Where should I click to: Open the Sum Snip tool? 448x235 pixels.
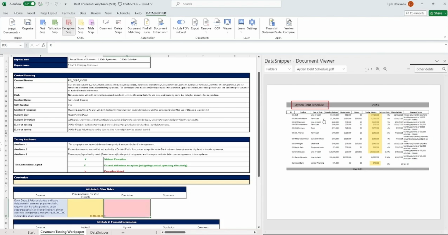tap(81, 27)
